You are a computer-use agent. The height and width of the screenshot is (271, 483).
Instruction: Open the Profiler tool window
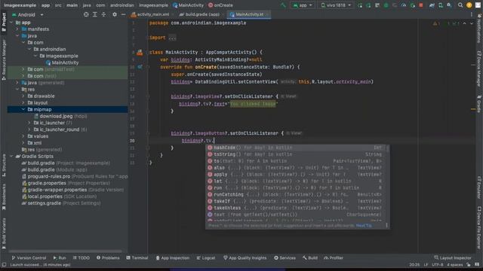[x=334, y=257]
